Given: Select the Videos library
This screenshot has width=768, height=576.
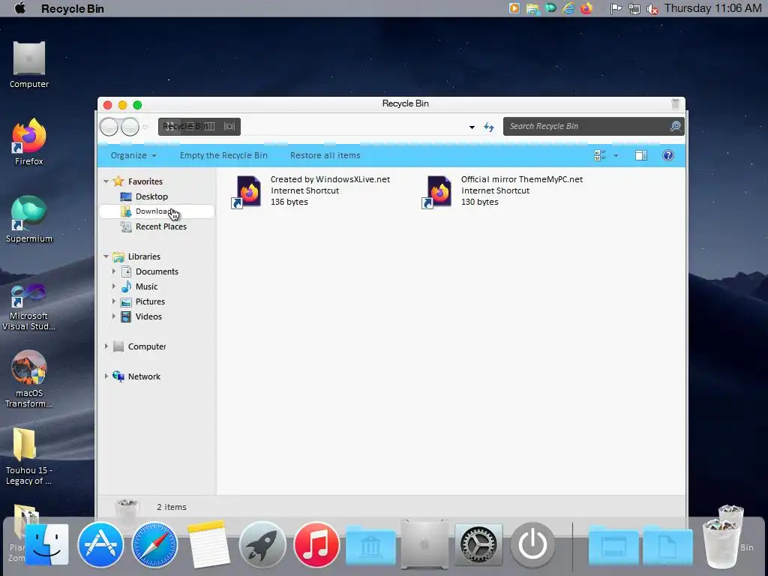Looking at the screenshot, I should (x=148, y=316).
